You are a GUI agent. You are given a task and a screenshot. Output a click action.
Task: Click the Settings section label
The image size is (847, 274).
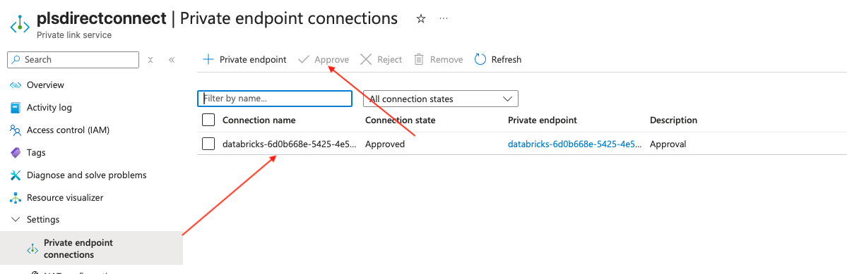coord(43,220)
